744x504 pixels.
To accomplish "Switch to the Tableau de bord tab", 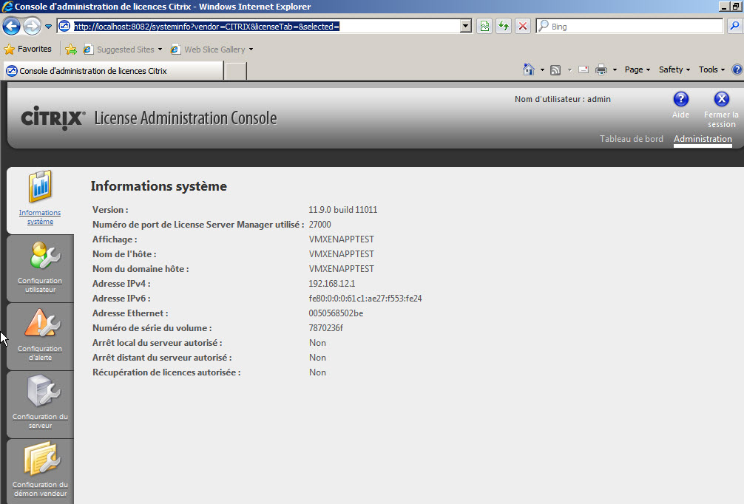I will pyautogui.click(x=631, y=139).
